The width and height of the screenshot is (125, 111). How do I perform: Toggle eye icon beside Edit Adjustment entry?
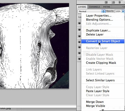click(79, 23)
